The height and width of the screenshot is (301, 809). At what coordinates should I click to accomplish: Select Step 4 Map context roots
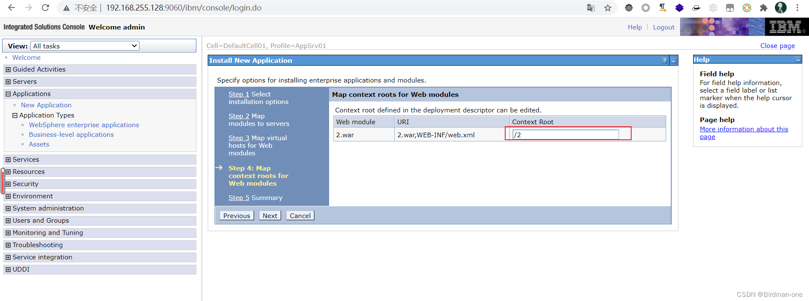pyautogui.click(x=258, y=176)
